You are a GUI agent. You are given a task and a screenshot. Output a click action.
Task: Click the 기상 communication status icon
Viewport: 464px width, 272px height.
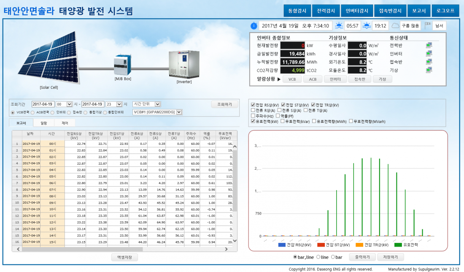pos(429,70)
